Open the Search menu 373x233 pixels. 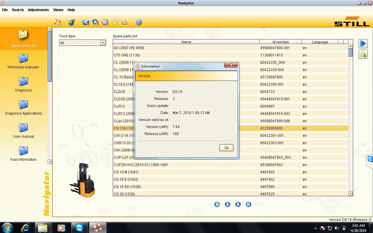18,10
